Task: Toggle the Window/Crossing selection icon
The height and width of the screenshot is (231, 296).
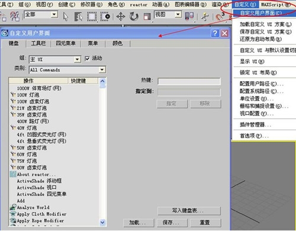Action: click(x=105, y=17)
